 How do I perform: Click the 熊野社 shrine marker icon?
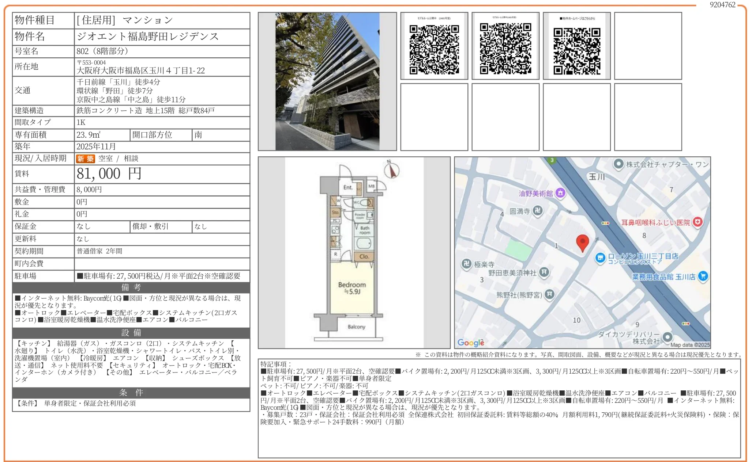pos(549,294)
